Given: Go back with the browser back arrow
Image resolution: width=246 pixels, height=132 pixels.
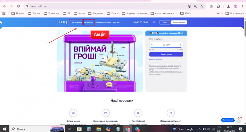Looking at the screenshot, I should tap(4, 6).
